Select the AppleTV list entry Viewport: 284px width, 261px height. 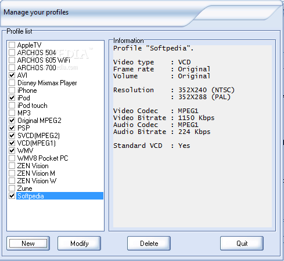tap(29, 45)
